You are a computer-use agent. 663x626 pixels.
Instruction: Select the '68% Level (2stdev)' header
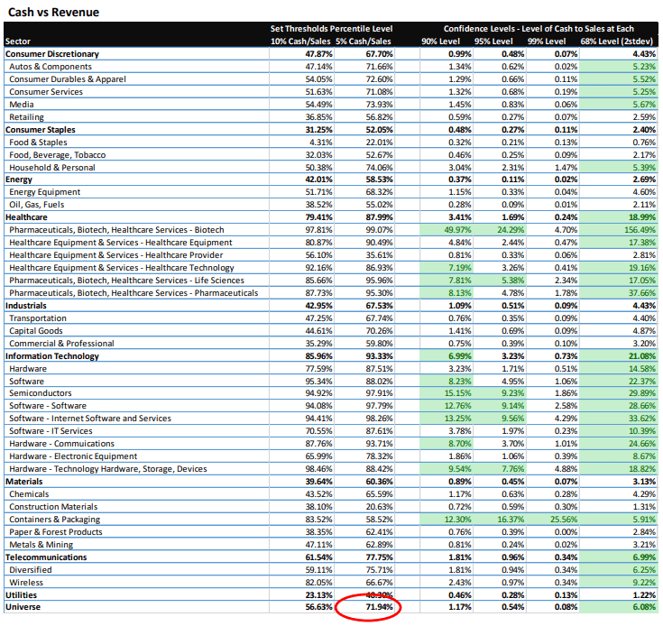pos(617,41)
